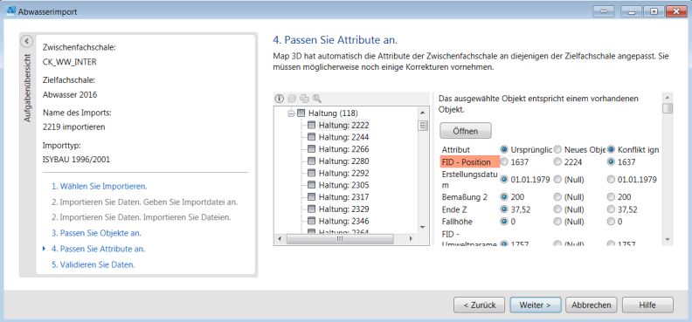Select tree row Haltung: 2317
692x322 pixels.
pos(343,197)
